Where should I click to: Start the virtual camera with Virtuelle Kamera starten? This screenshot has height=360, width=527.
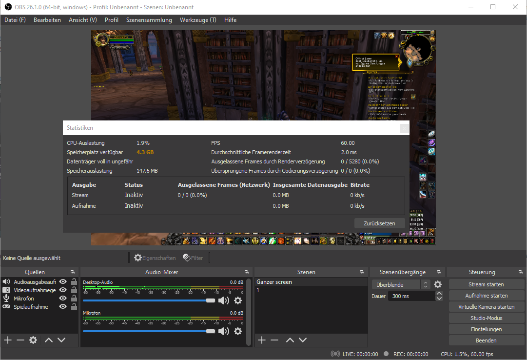[486, 307]
